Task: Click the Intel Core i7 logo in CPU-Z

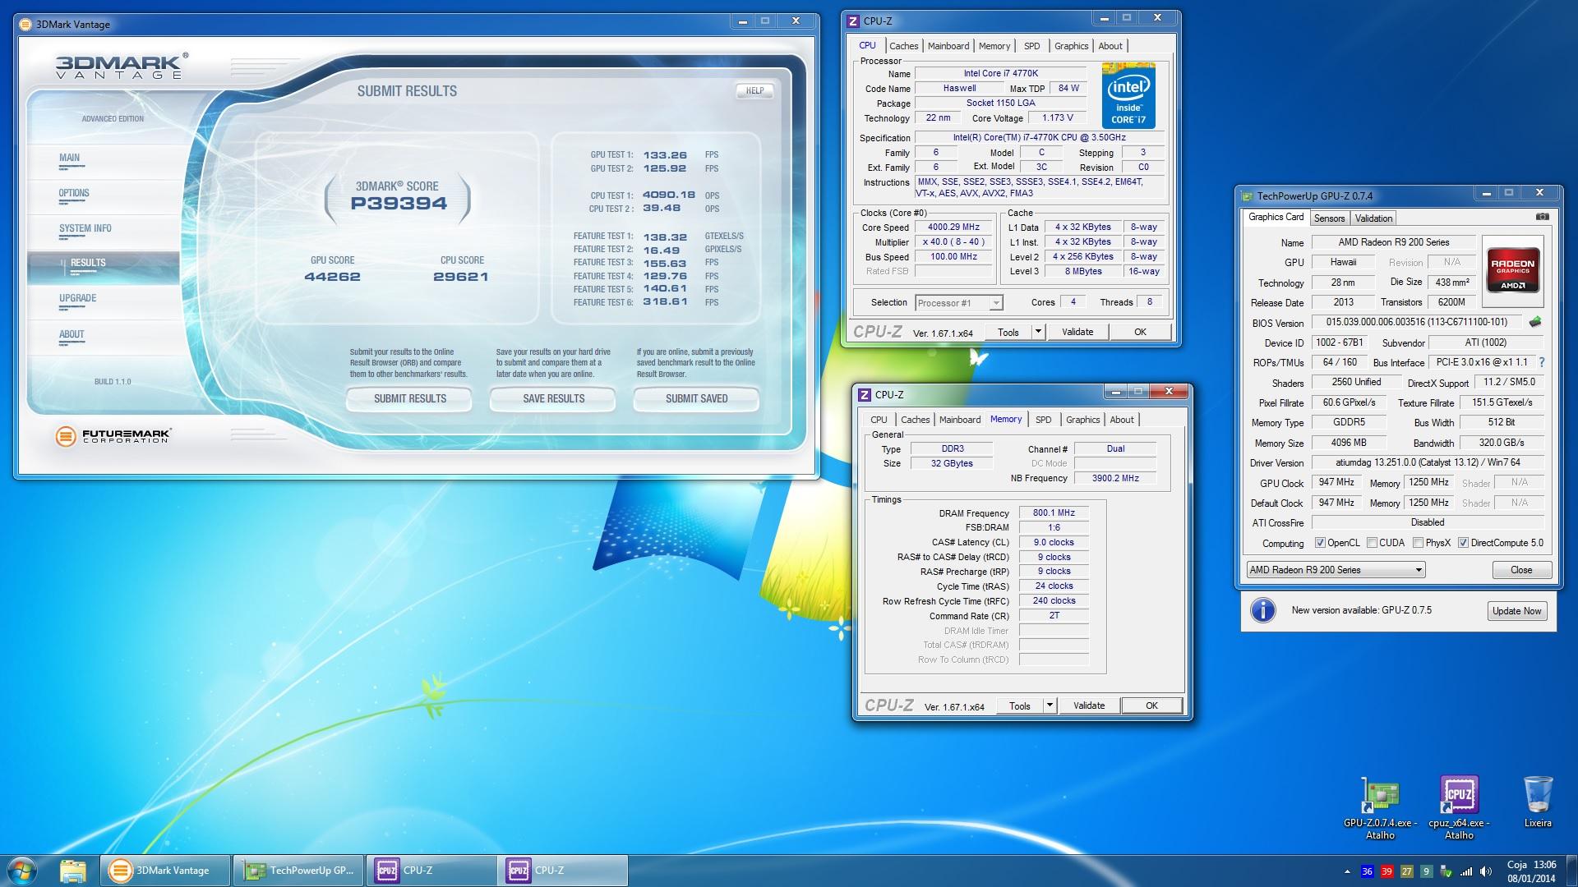Action: click(1128, 95)
